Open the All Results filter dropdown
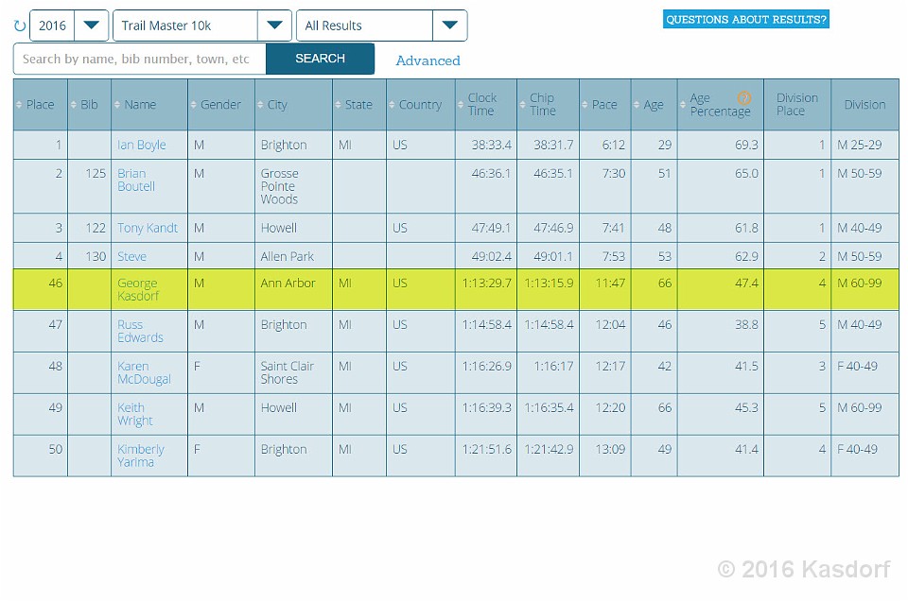The height and width of the screenshot is (602, 908). click(x=449, y=26)
